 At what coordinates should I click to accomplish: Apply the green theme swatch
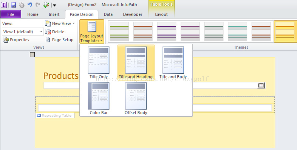(119, 32)
